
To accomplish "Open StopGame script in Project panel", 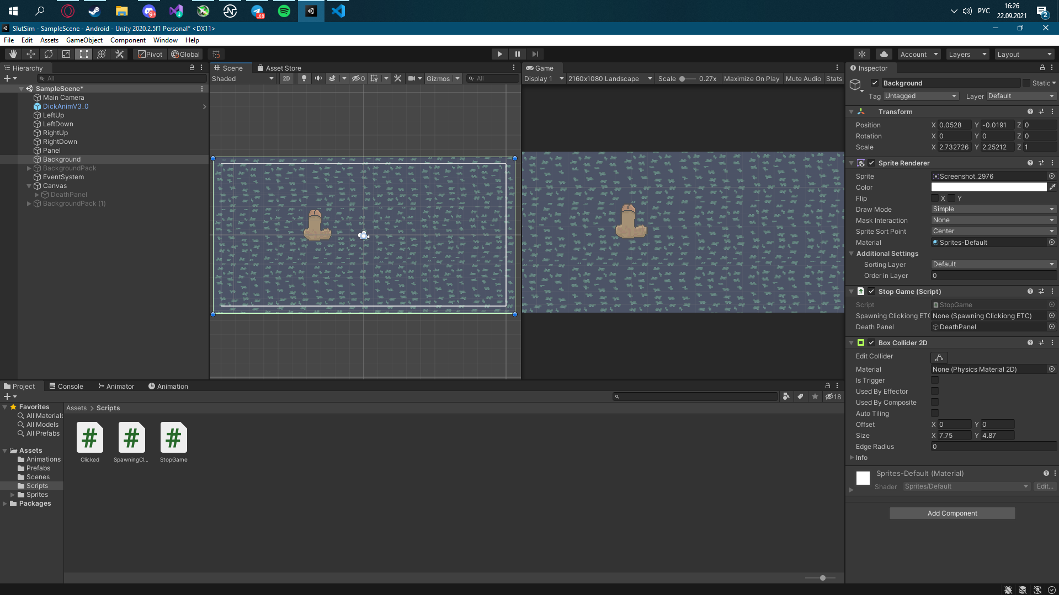I will (x=173, y=442).
